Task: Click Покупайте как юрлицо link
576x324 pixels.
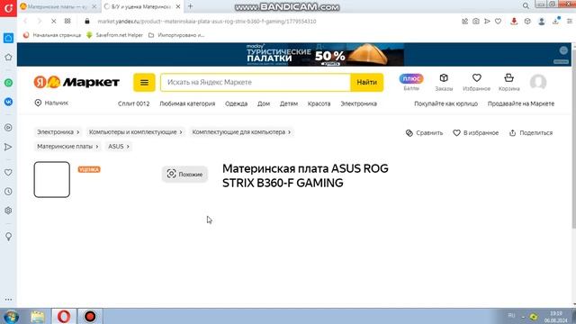Action: pyautogui.click(x=446, y=103)
